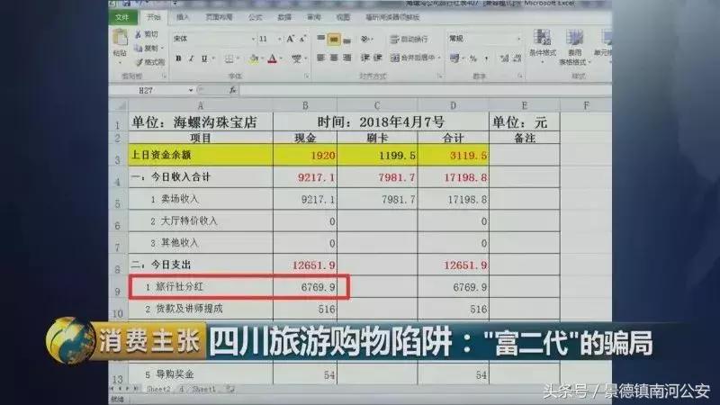Screen dimensions: 720x405
Task: Expand the Paste options arrow
Action: (x=121, y=62)
